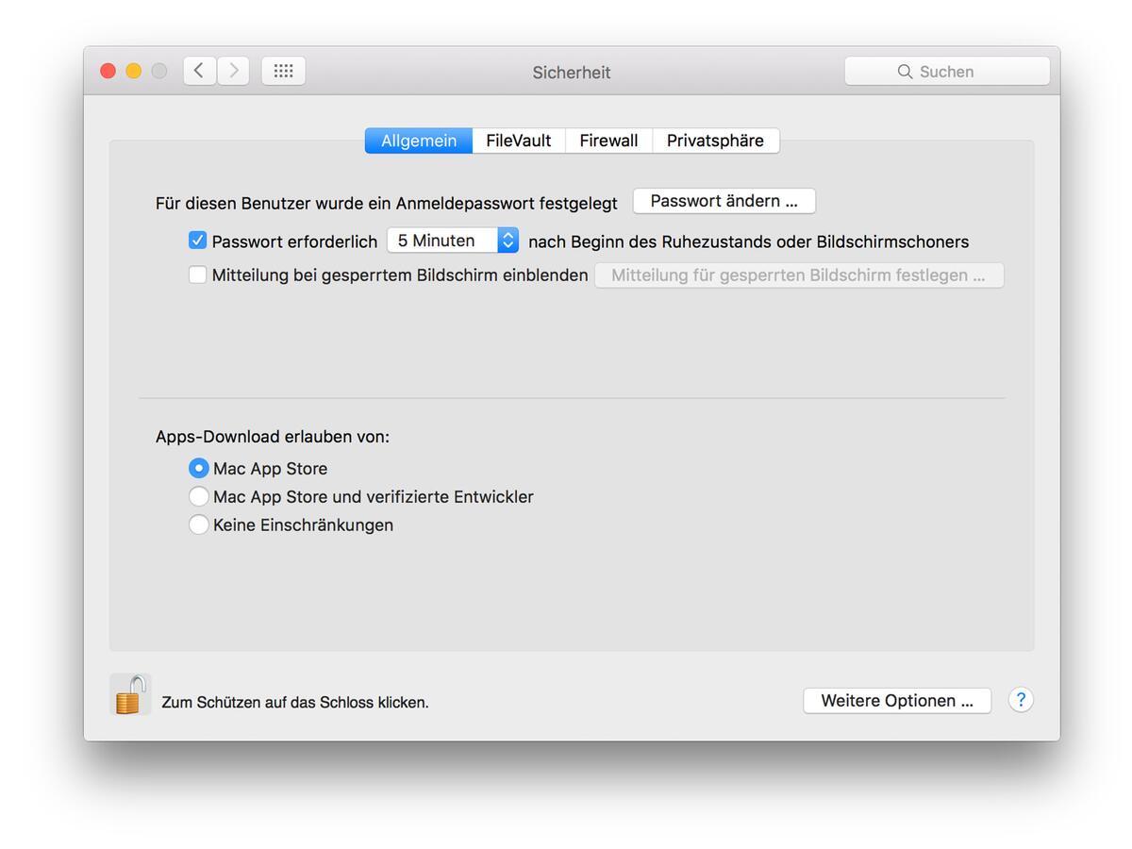
Task: Click the Sicherheit window title
Action: pos(572,73)
